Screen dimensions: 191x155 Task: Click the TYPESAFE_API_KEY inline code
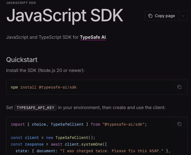click(35, 108)
